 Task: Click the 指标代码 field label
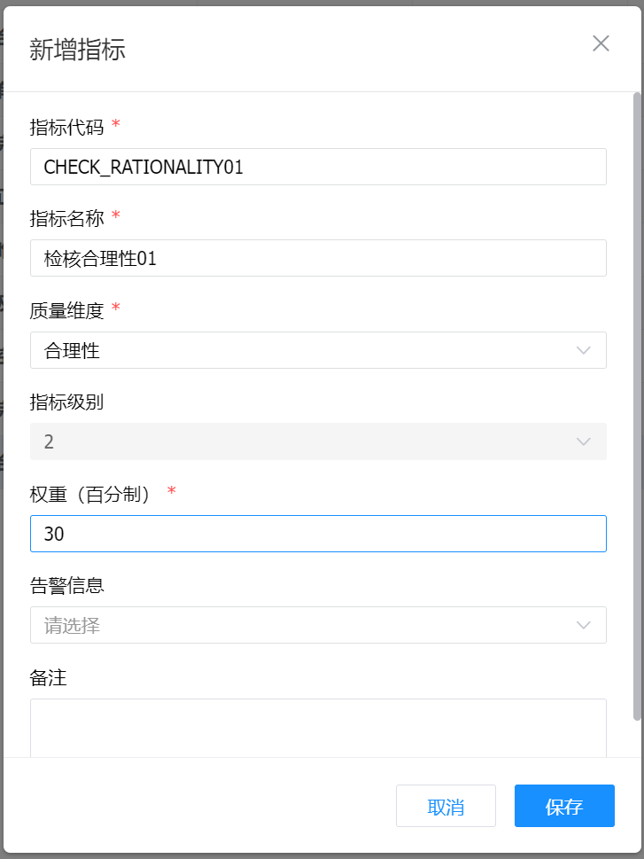pyautogui.click(x=67, y=127)
